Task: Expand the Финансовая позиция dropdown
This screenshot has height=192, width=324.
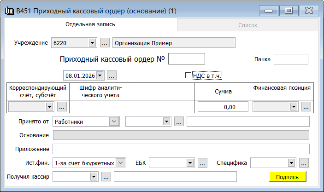Action: point(293,107)
